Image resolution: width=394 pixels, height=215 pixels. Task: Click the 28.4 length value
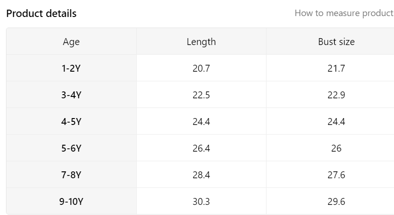pos(201,175)
